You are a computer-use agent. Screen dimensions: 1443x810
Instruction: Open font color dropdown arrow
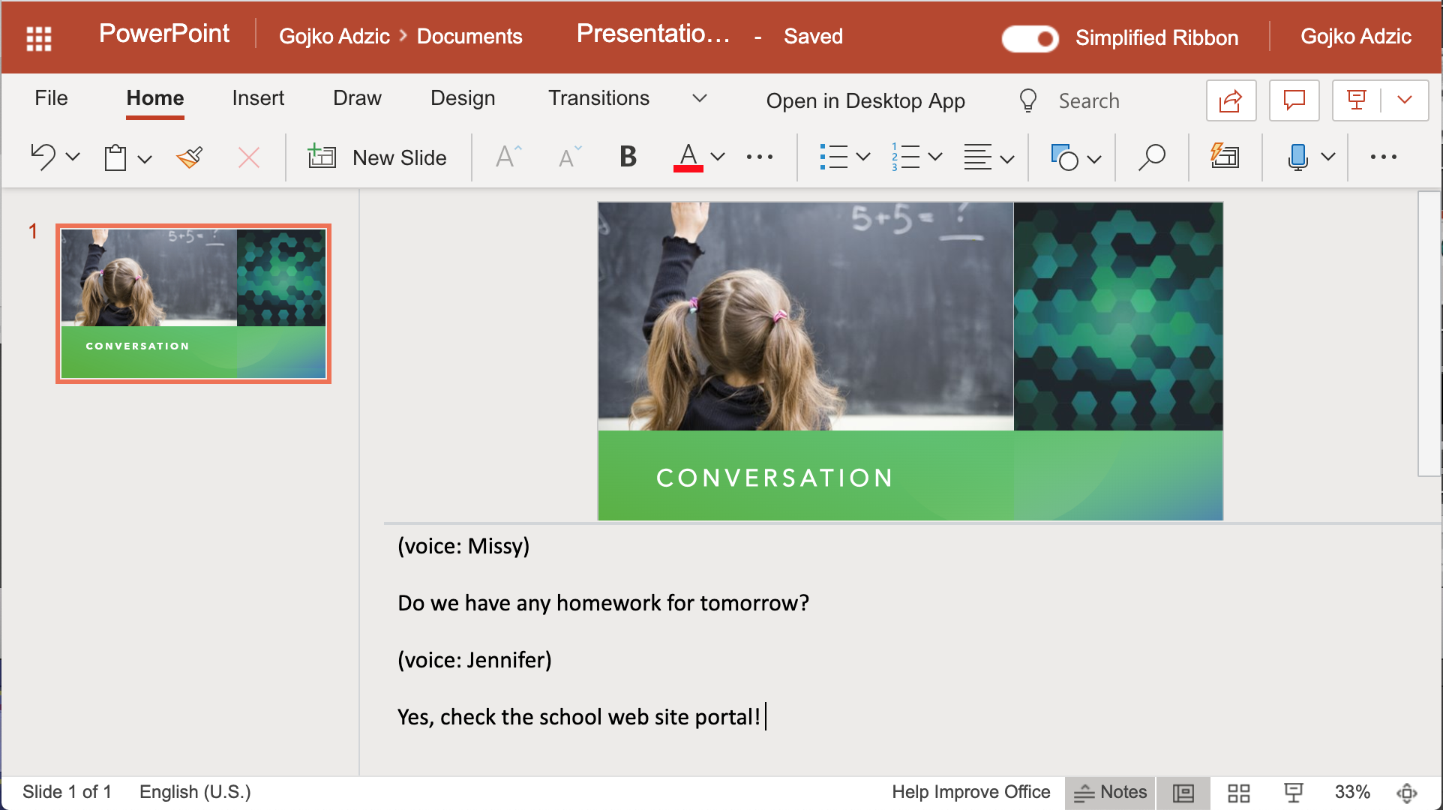pyautogui.click(x=718, y=157)
